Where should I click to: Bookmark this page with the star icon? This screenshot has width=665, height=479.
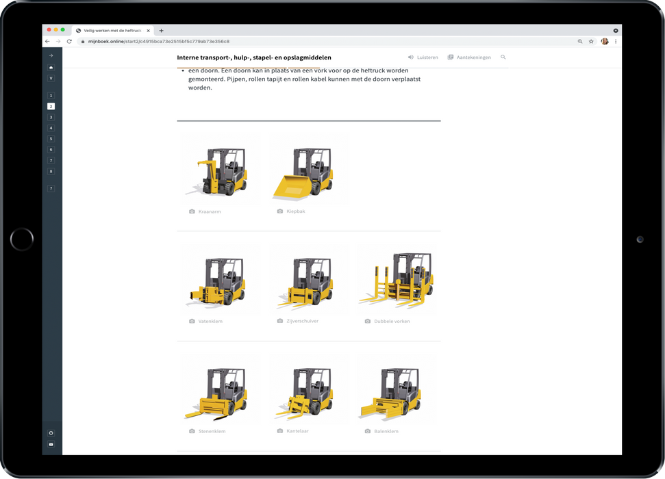(x=591, y=42)
